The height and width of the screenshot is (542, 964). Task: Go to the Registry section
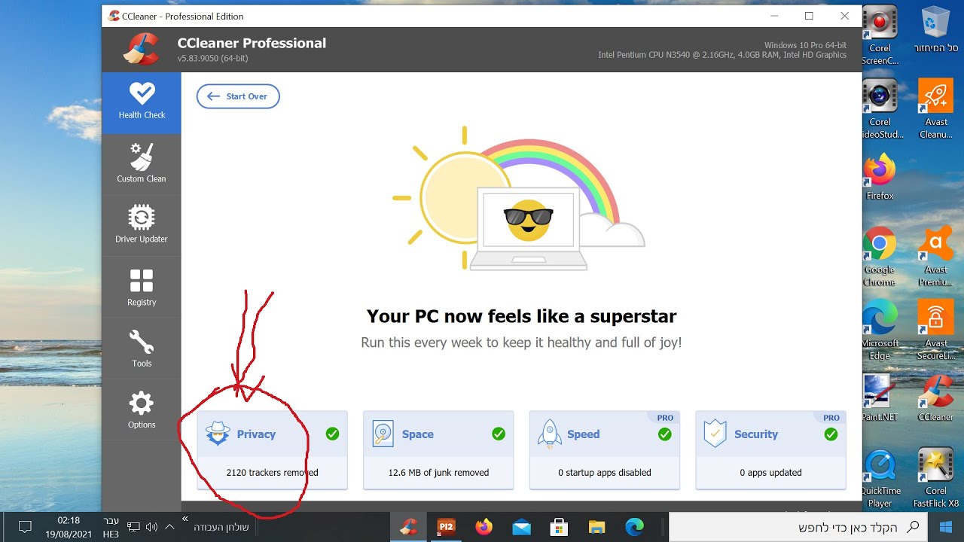[x=142, y=288]
